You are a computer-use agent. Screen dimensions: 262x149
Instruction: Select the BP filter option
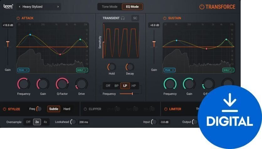coord(117,86)
